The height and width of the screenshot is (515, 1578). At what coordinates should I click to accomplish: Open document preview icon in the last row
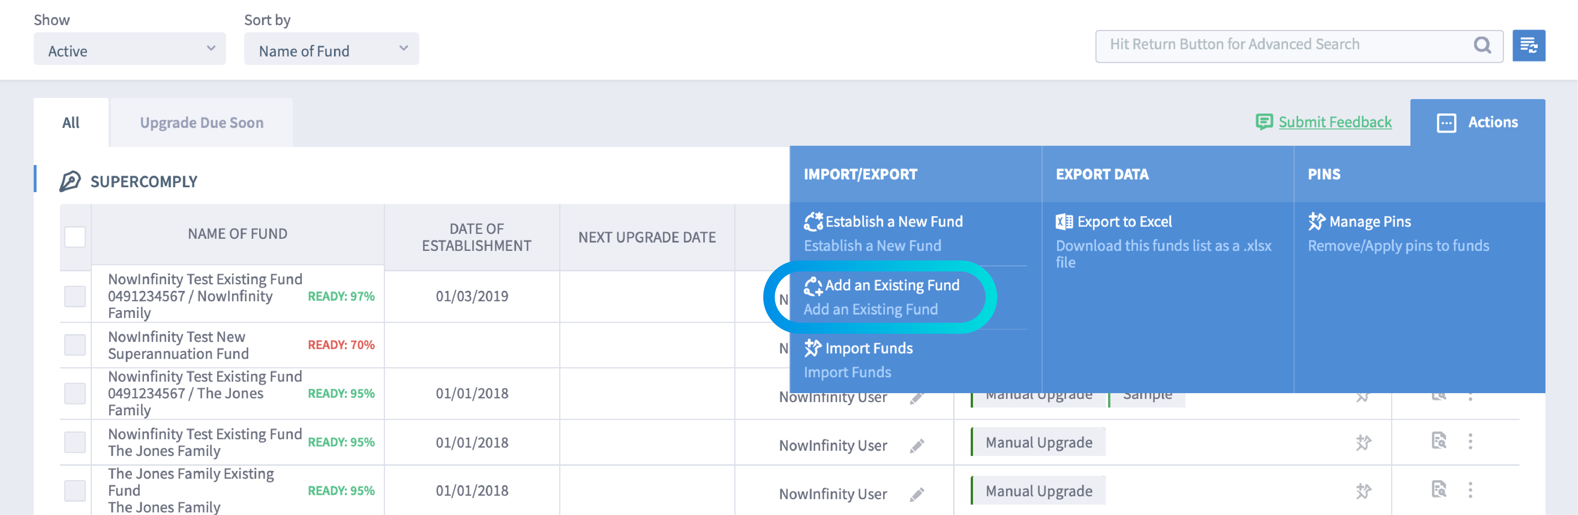coord(1438,489)
